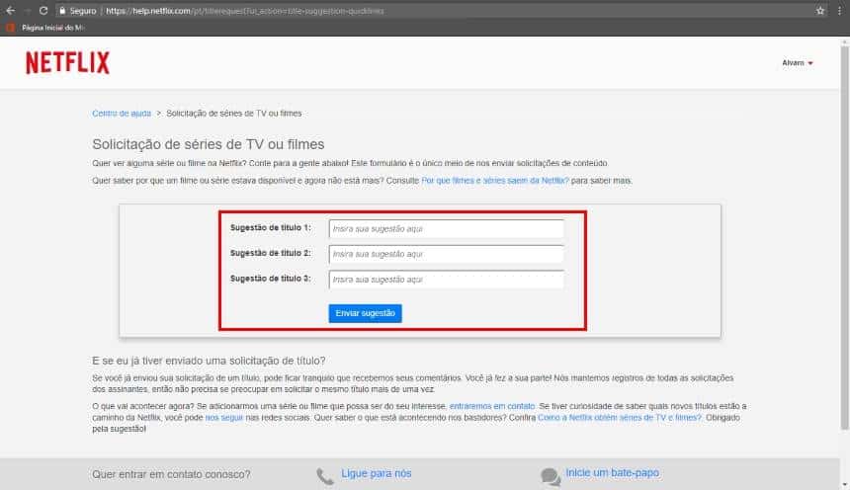The image size is (850, 490).
Task: Click the page vertical scrollbar
Action: point(845,237)
